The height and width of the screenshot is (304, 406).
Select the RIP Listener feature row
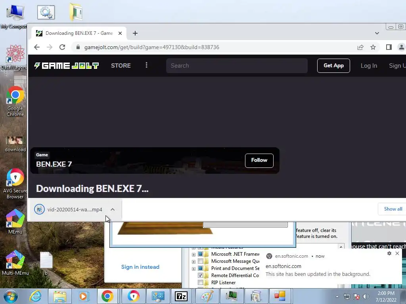coord(223,283)
